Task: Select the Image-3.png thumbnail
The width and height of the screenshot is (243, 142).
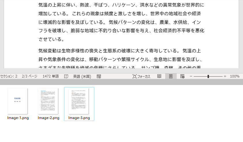Action: (x=79, y=101)
